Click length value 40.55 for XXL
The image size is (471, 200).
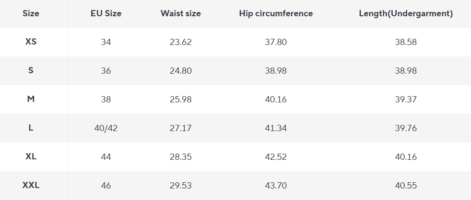point(406,185)
